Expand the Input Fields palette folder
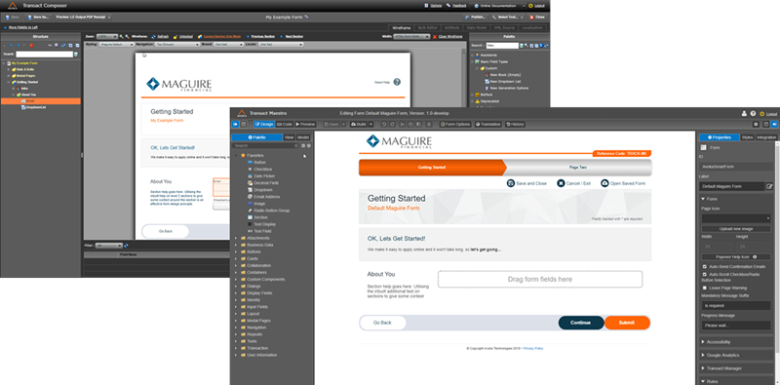 coord(236,307)
